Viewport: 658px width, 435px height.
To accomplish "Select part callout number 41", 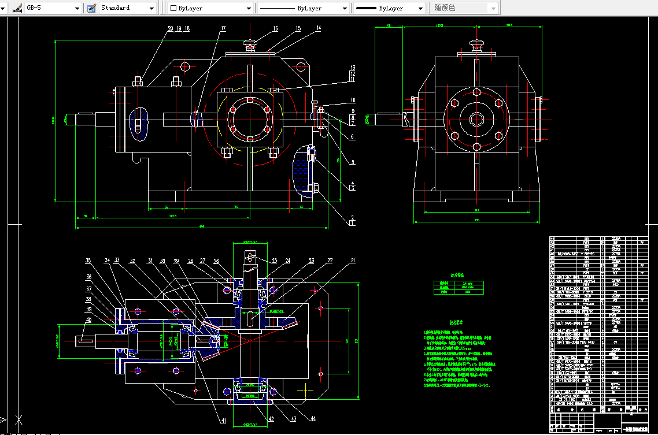I will pyautogui.click(x=224, y=421).
